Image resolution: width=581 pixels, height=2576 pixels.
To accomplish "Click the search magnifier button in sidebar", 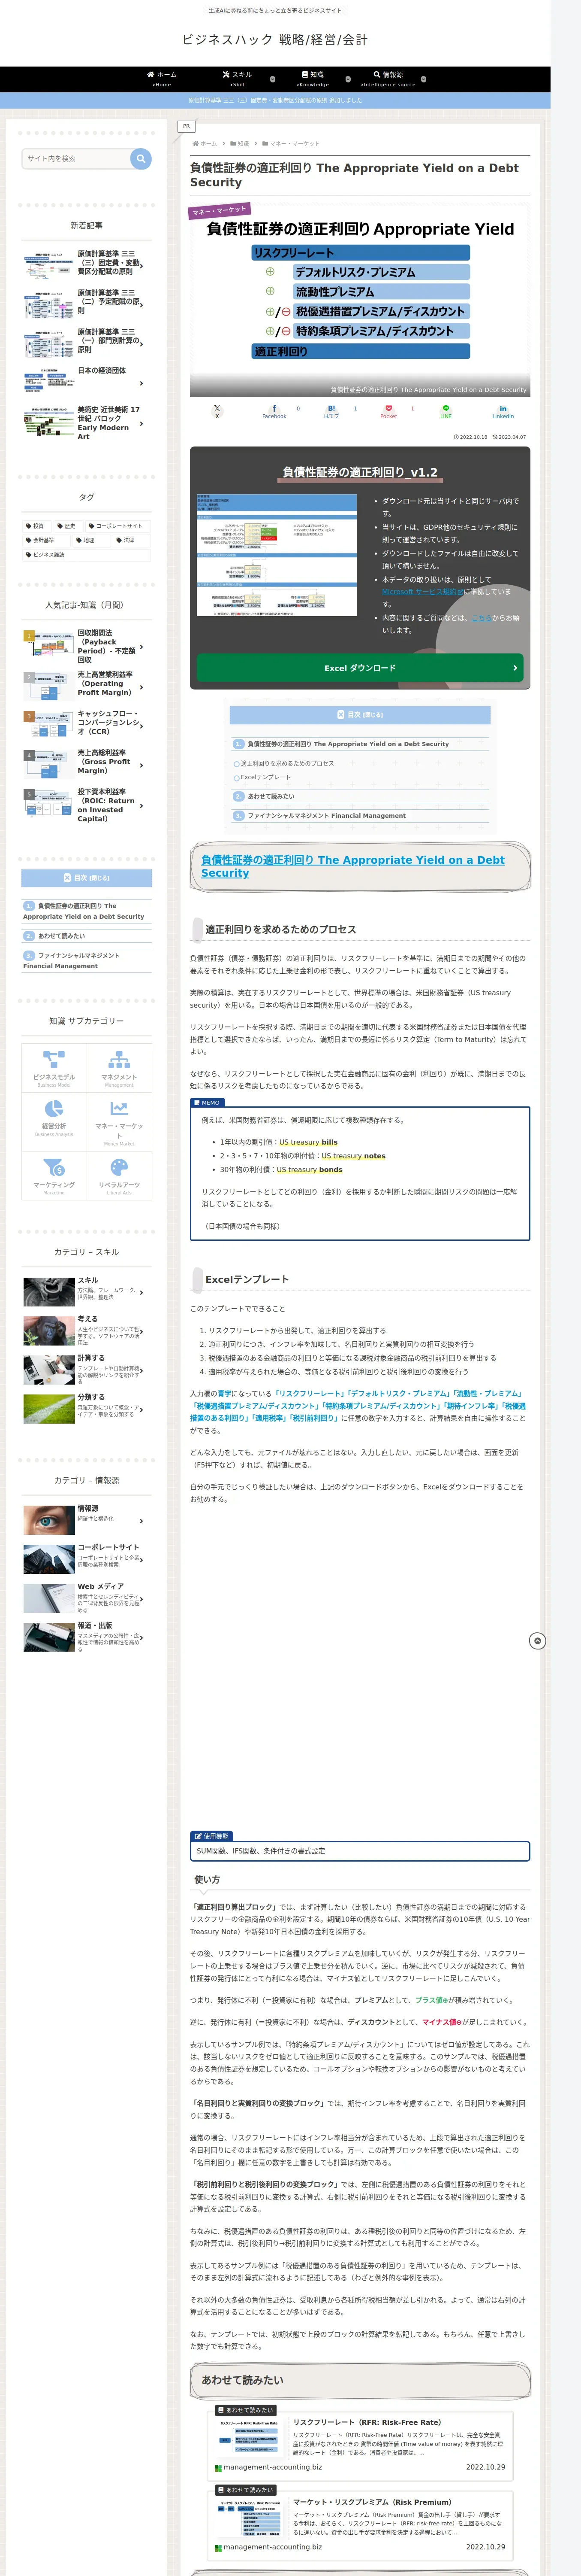I will pos(141,158).
